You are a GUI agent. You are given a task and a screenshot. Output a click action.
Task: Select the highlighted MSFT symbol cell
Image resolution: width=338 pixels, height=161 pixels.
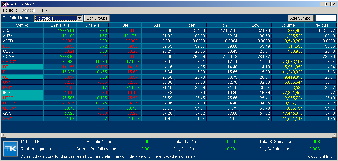22,98
